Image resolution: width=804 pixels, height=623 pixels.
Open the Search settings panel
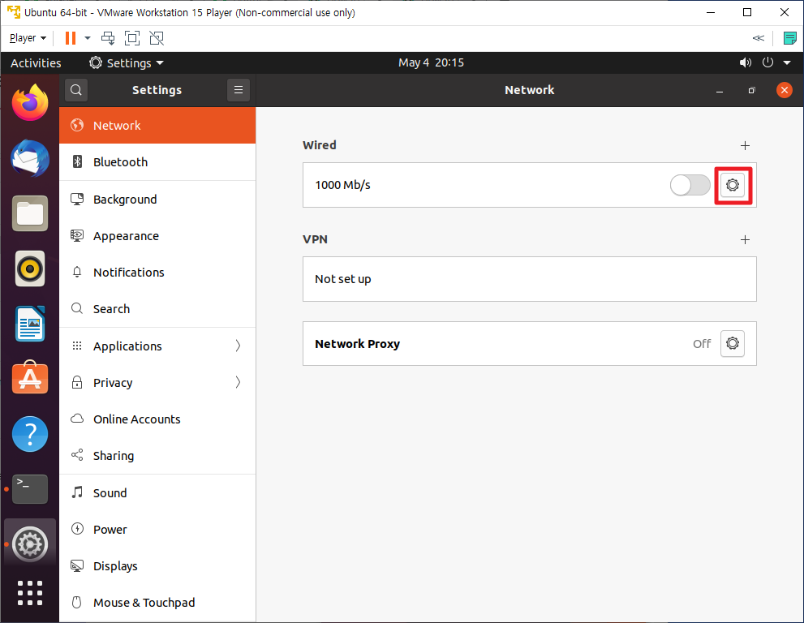click(157, 309)
